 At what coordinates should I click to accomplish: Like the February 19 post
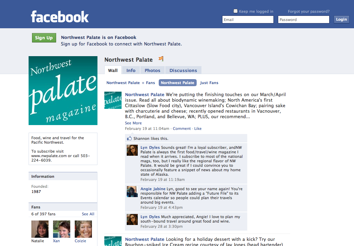[198, 129]
